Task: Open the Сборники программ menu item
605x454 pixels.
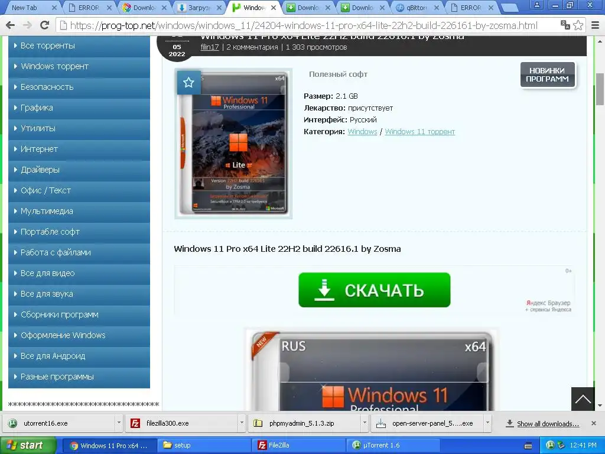Action: (x=79, y=314)
